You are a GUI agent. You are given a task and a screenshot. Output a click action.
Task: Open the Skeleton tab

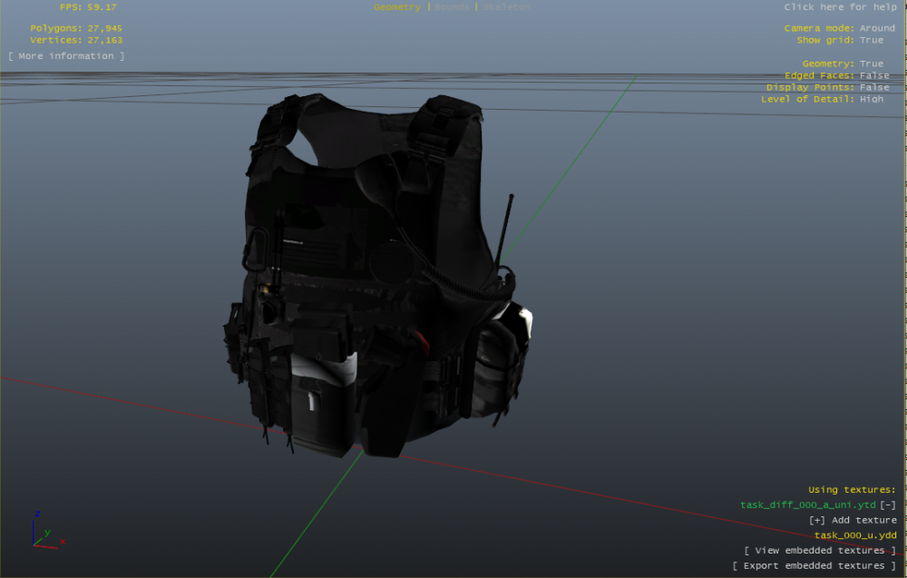tap(507, 6)
